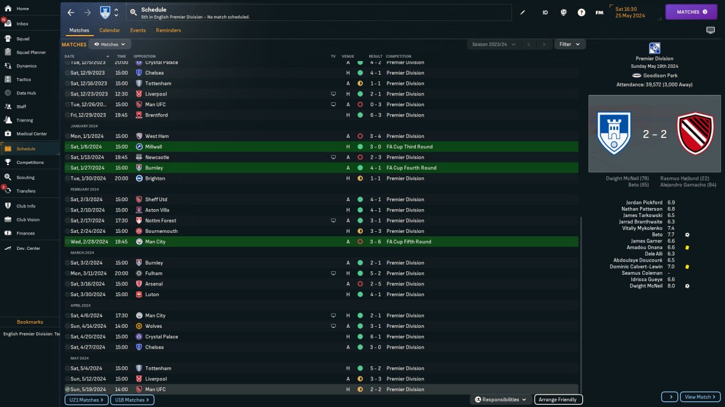Open the Transfers sidebar icon

click(x=8, y=191)
